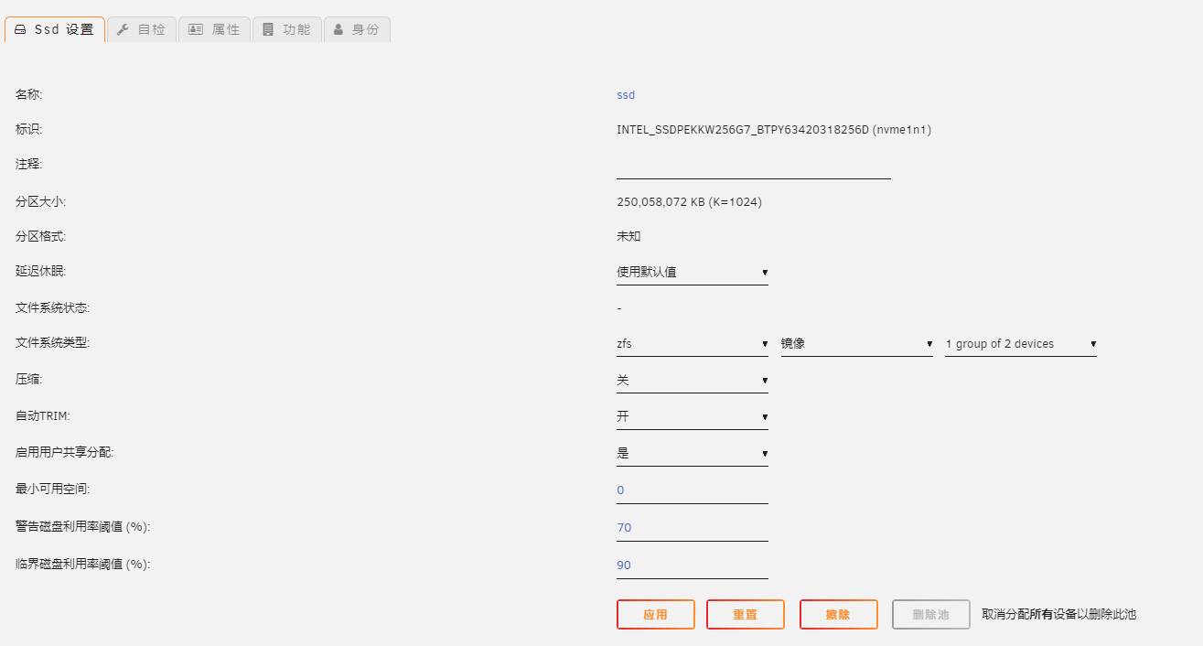
Task: Click the person icon on 身份 tab
Action: tap(338, 29)
